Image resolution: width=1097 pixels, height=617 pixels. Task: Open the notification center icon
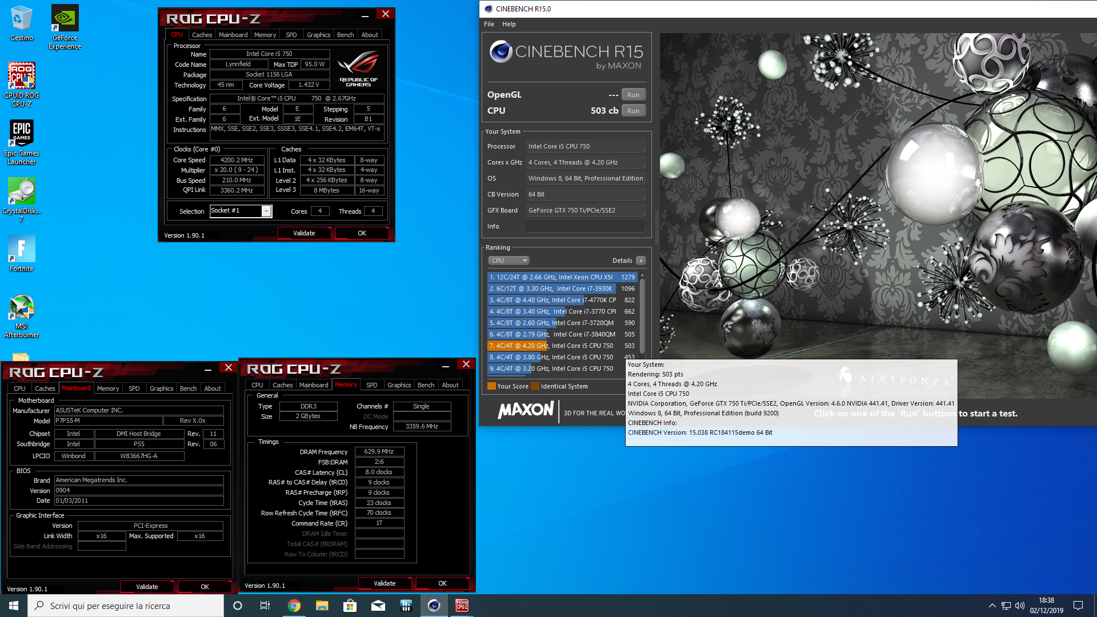pos(1078,606)
